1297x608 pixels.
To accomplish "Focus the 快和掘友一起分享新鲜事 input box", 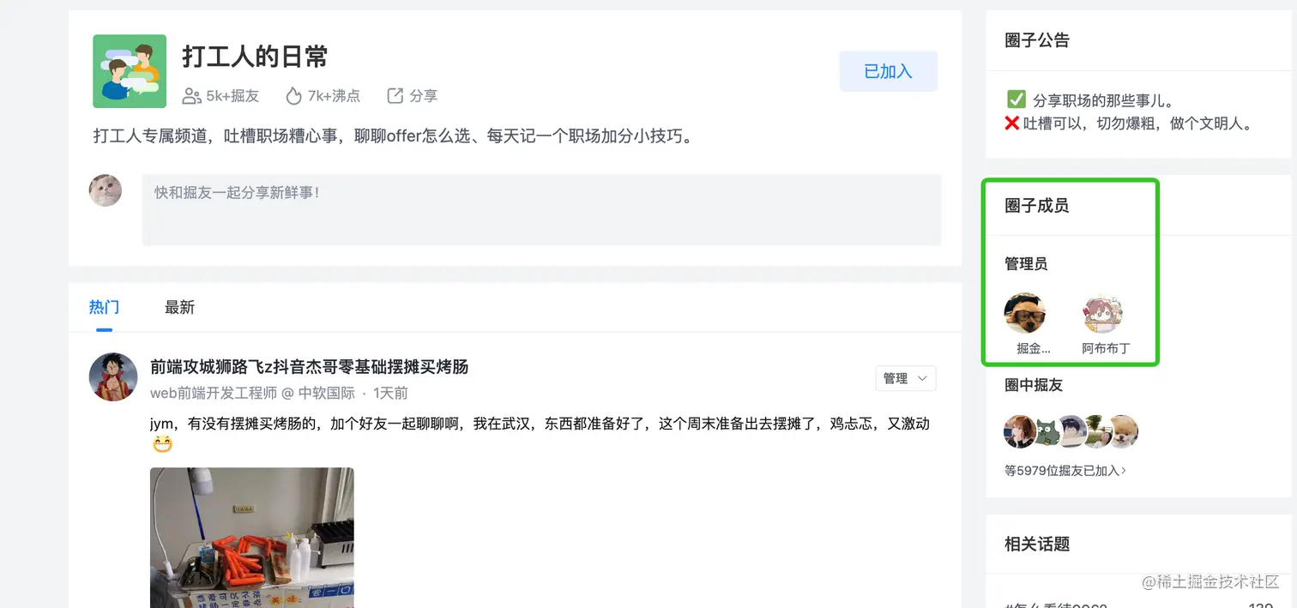I will tap(541, 210).
